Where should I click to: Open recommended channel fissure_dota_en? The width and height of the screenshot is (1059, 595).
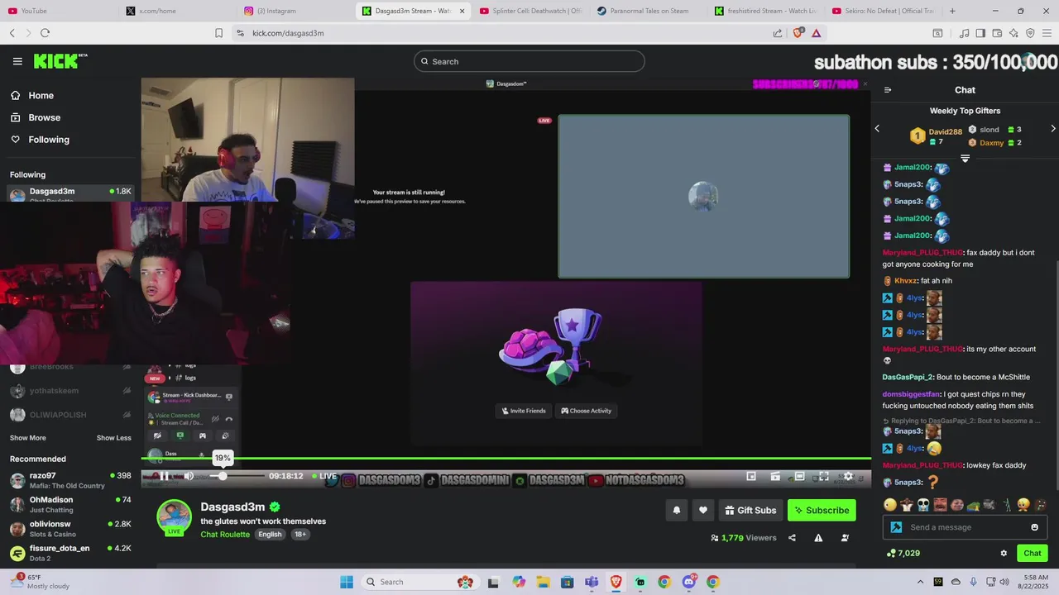click(x=70, y=553)
